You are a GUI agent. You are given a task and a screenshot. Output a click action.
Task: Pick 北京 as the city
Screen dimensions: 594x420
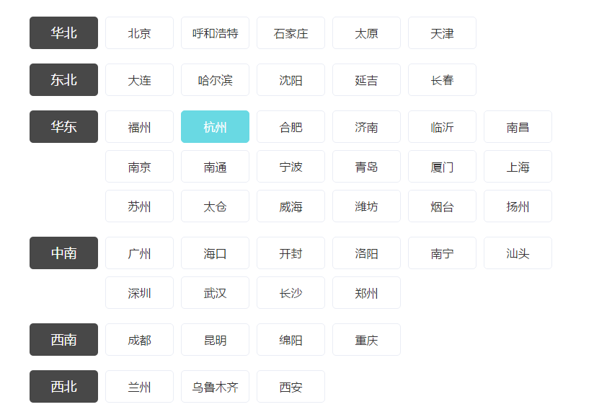point(139,33)
